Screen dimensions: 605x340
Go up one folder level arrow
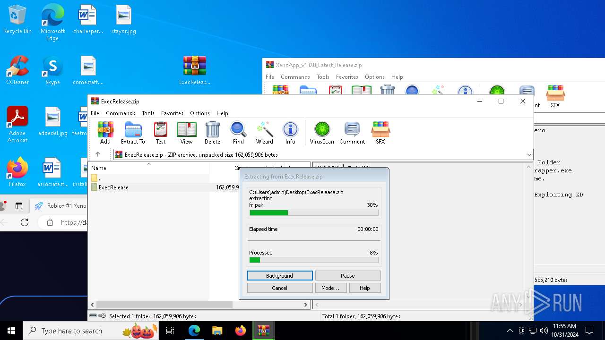pos(98,154)
